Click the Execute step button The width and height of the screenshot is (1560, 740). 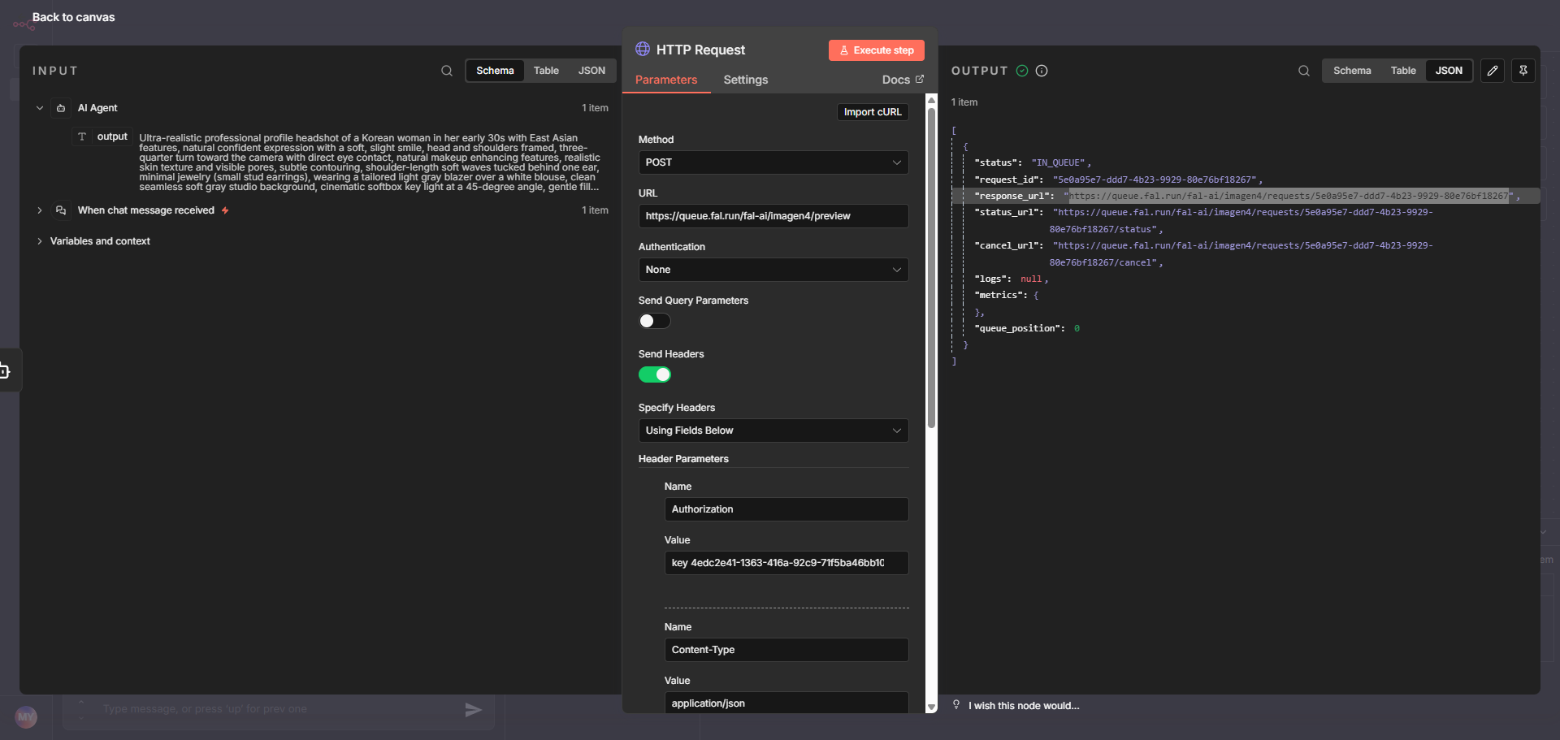point(877,50)
